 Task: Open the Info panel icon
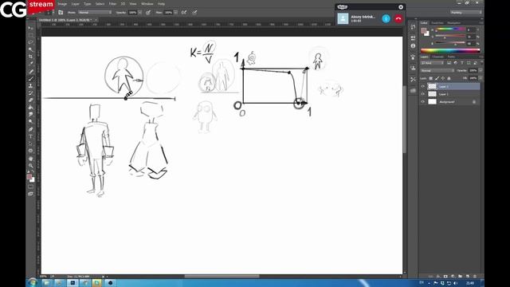(413, 46)
